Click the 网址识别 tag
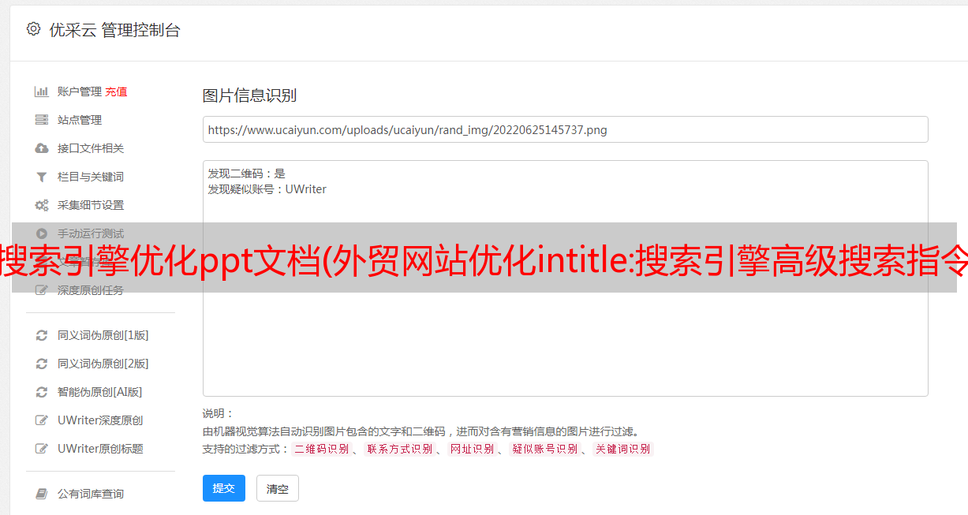968x515 pixels. (473, 449)
